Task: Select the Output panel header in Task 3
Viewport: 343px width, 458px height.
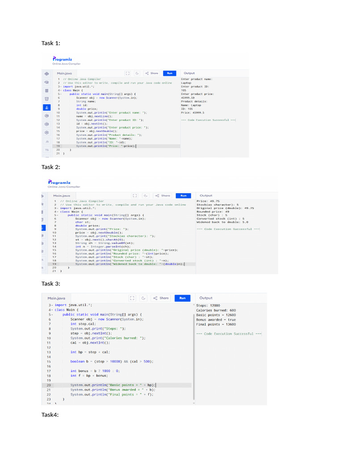Action: point(206,298)
